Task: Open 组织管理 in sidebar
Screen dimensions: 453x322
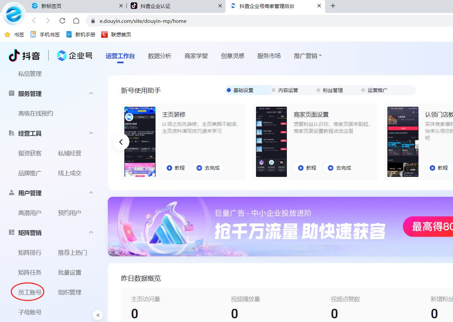Action: 70,293
